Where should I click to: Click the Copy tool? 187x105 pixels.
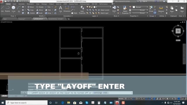(x=31, y=10)
